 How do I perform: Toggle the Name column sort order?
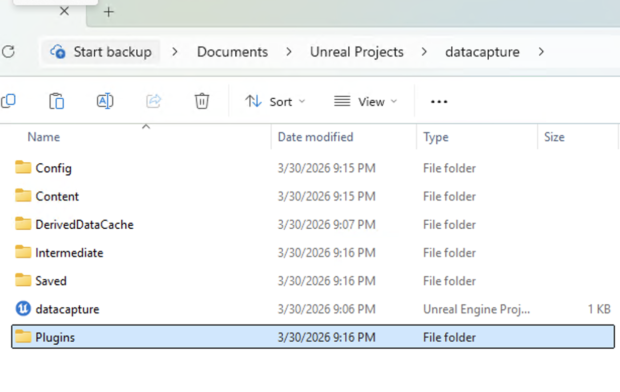tap(43, 137)
